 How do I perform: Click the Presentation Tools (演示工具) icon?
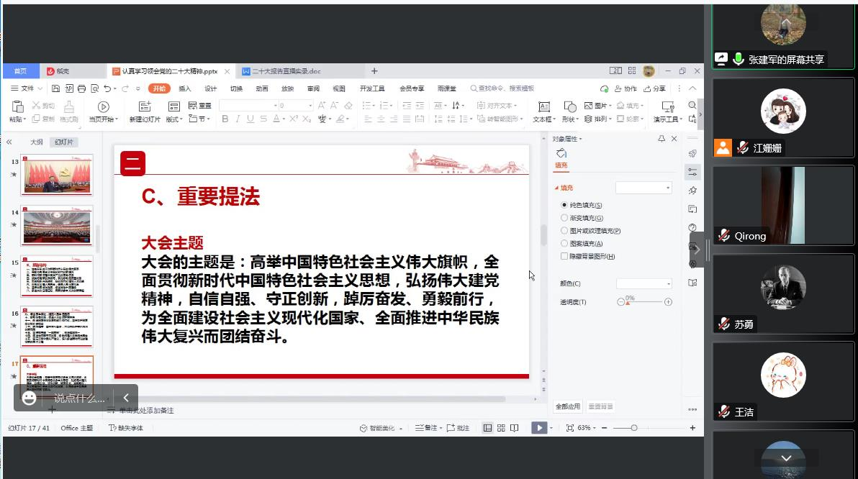click(667, 106)
